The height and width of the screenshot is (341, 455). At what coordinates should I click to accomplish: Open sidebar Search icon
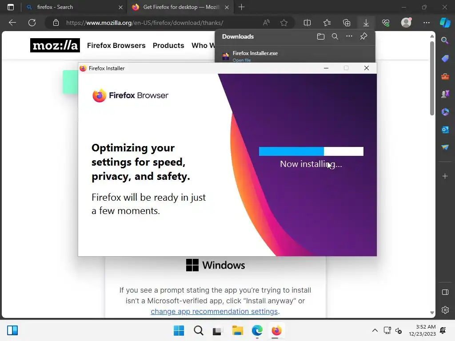click(445, 40)
